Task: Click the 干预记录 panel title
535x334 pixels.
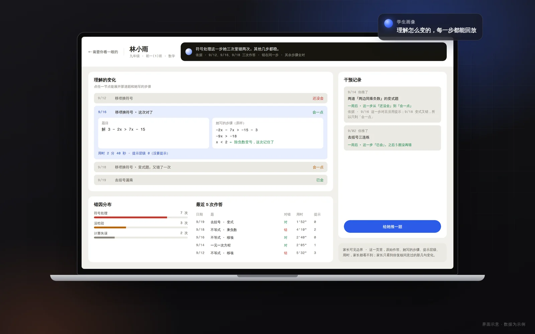Action: (352, 80)
